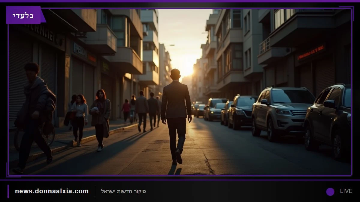Click the blue shop sign on left building
Viewport: 360px width, 202px height.
tap(80, 50)
